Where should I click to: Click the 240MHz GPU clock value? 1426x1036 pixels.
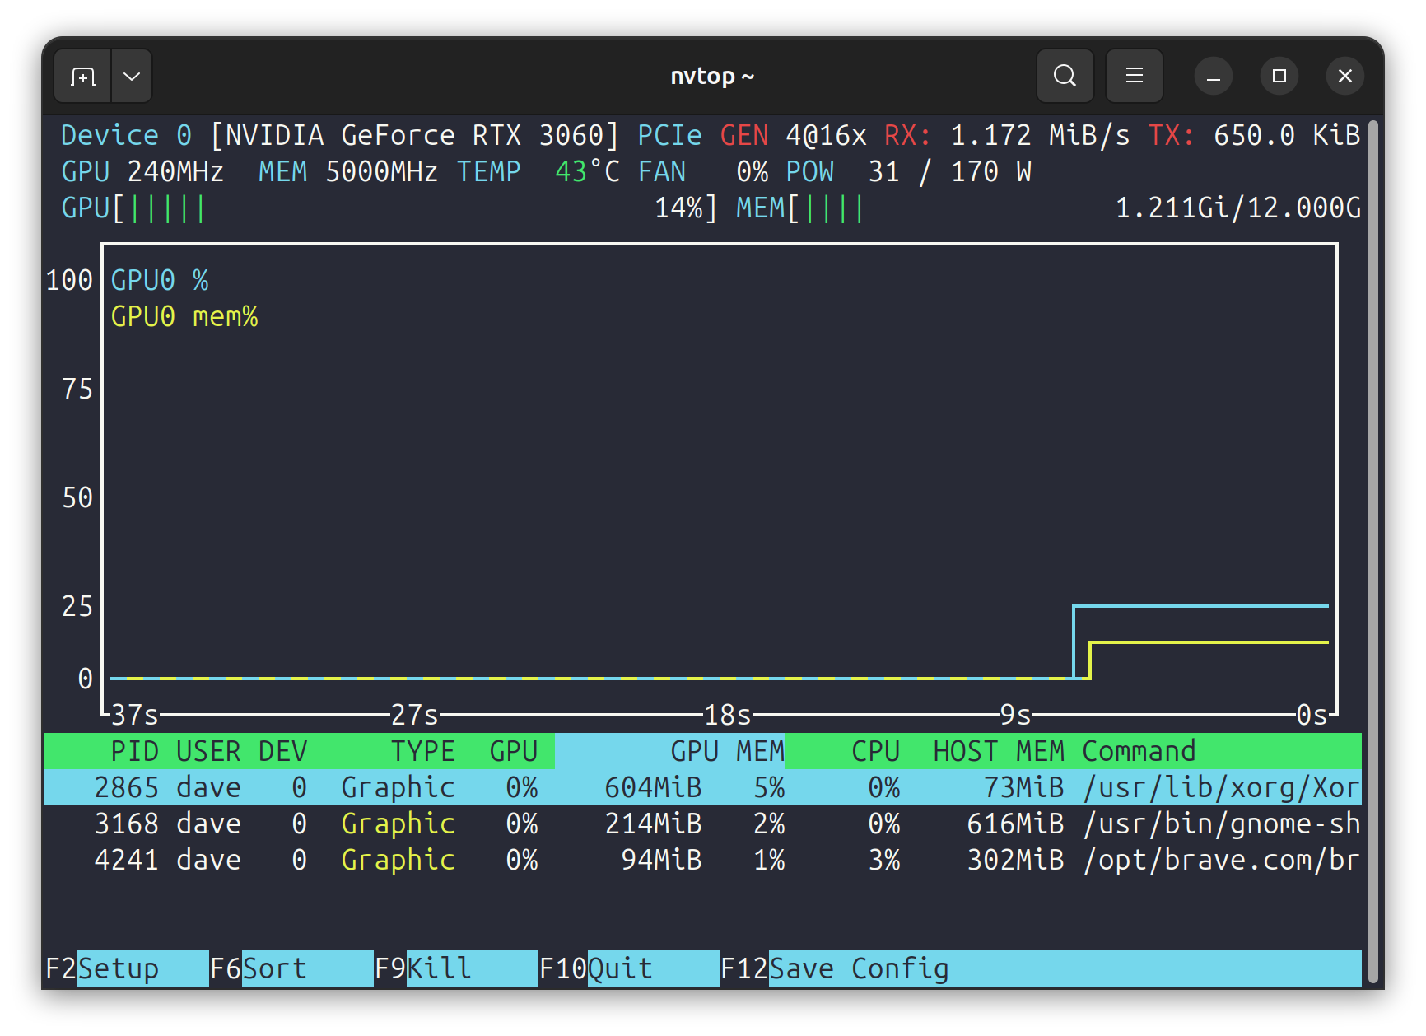[176, 171]
